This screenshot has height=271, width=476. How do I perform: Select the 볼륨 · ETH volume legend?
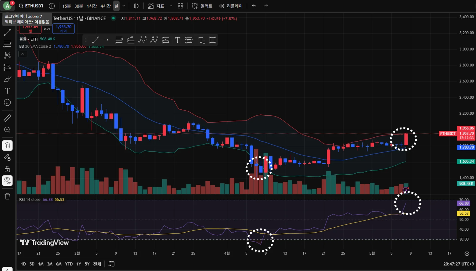[28, 39]
